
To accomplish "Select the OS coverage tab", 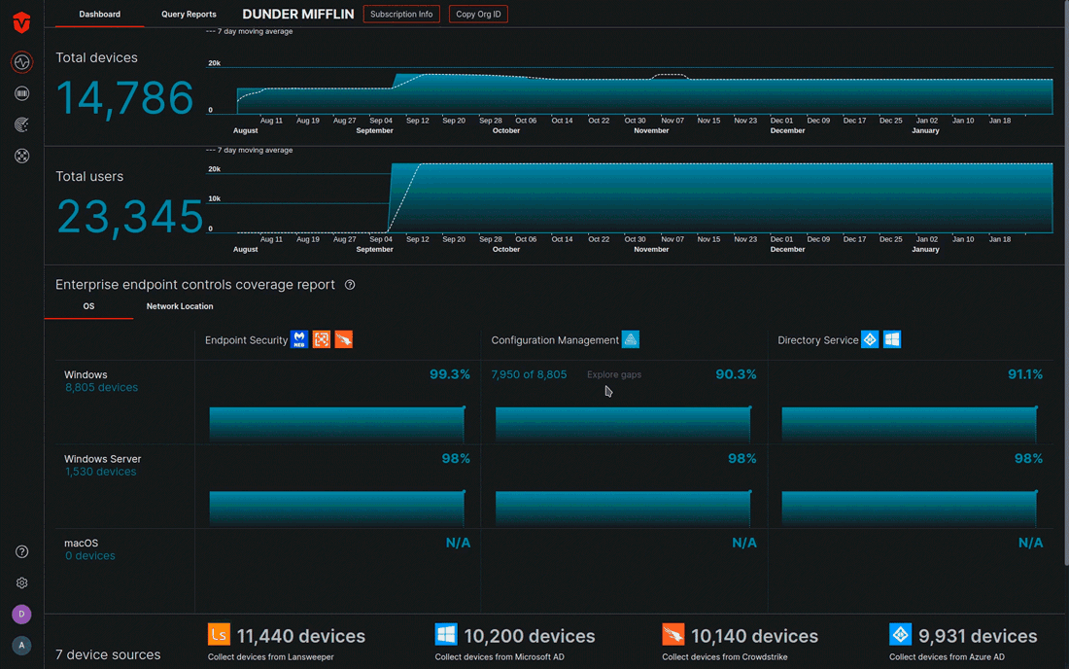I will coord(88,307).
